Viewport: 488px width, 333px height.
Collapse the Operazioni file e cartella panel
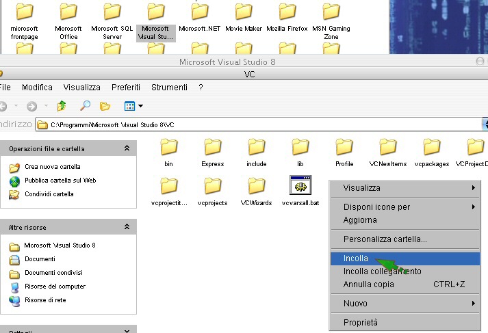tap(127, 148)
